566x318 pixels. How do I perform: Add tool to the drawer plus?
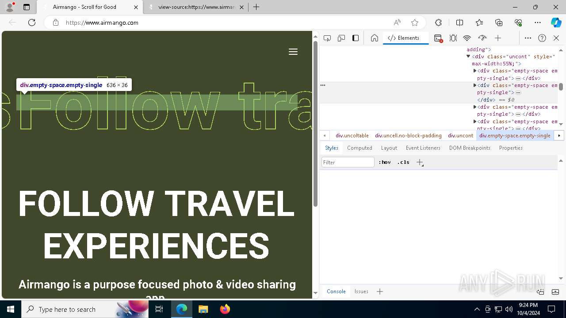click(380, 291)
